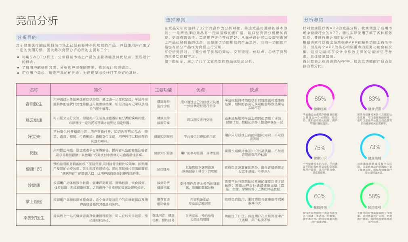Click 用户的参与性强、互动性强 advantage cell
Viewport: 408px width, 242px height.
pos(200,153)
